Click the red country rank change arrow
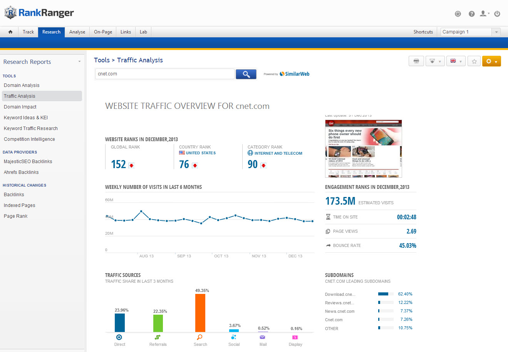Viewport: 508px width, 352px height. pos(195,165)
